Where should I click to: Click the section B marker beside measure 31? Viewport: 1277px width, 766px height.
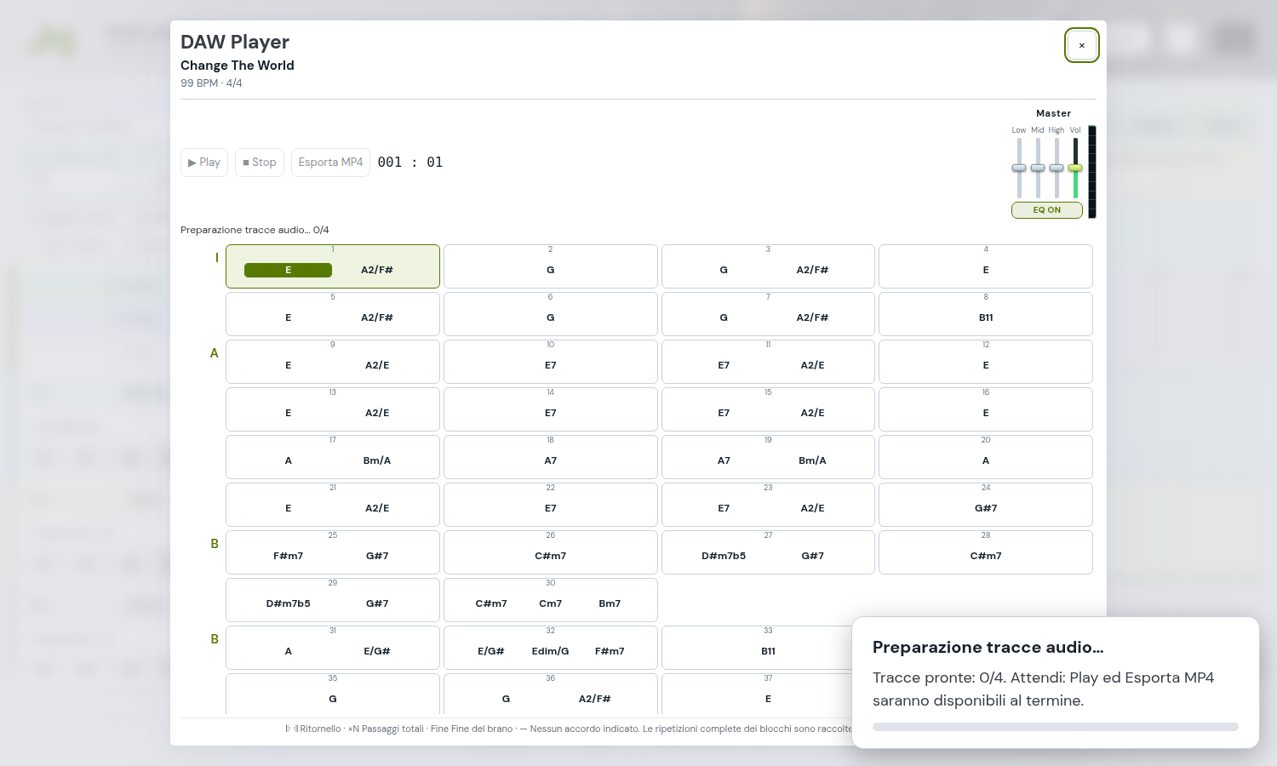tap(215, 639)
